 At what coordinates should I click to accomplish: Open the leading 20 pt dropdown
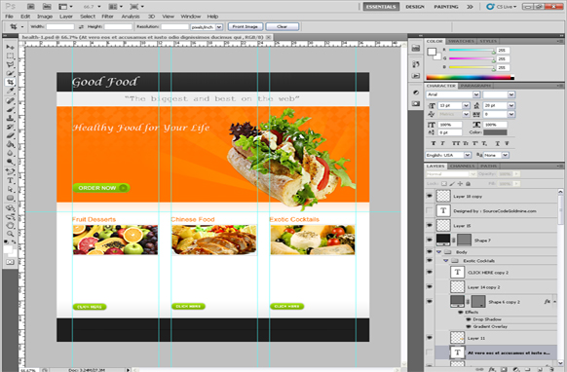click(x=510, y=105)
